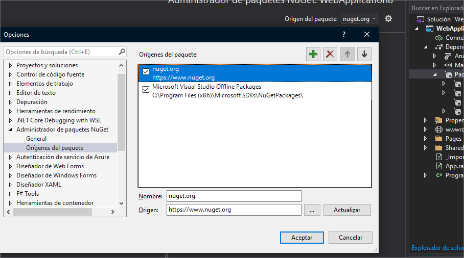Viewport: 464px width, 258px height.
Task: Click the Nombre text field
Action: (x=234, y=196)
